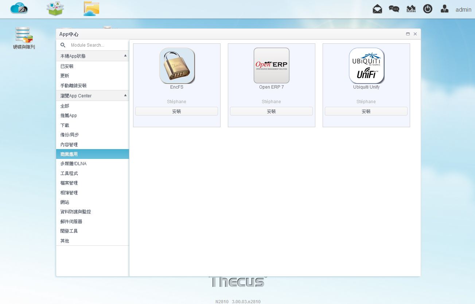Select 資料防護與監控 category

(93, 212)
